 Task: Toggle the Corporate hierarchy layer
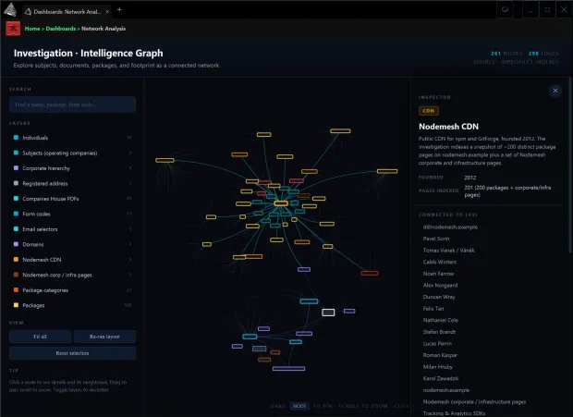point(72,168)
